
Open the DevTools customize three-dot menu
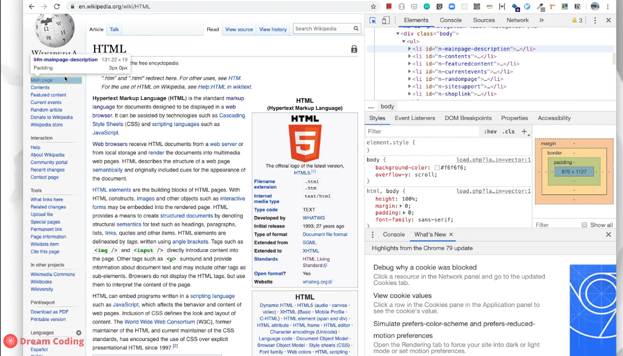[595, 20]
